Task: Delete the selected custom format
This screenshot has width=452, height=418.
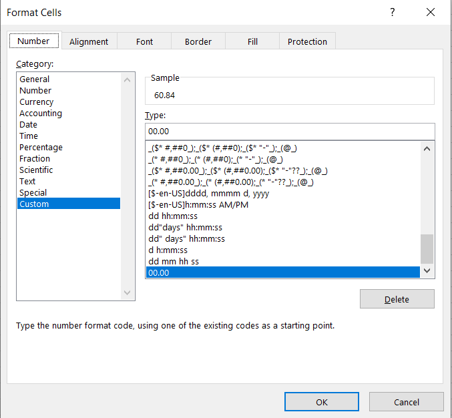Action: (397, 299)
